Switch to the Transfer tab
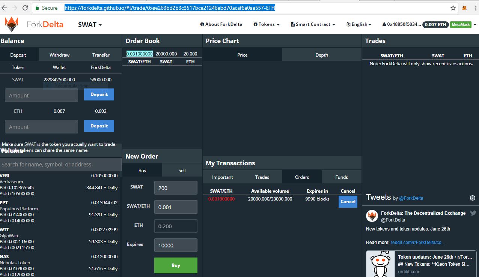This screenshot has height=277, width=479. [101, 55]
